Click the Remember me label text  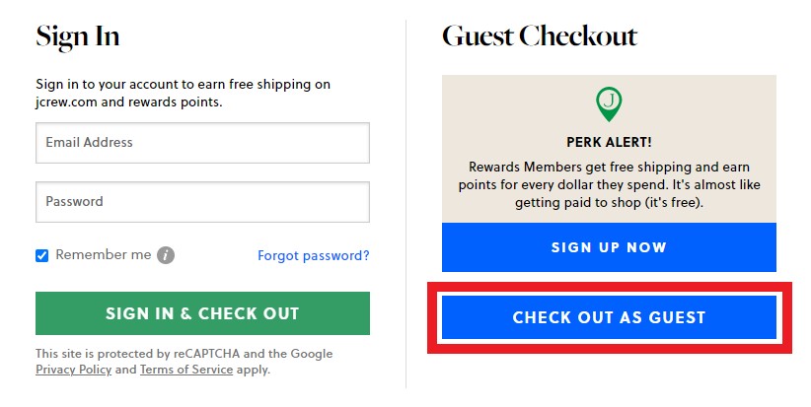tap(104, 254)
